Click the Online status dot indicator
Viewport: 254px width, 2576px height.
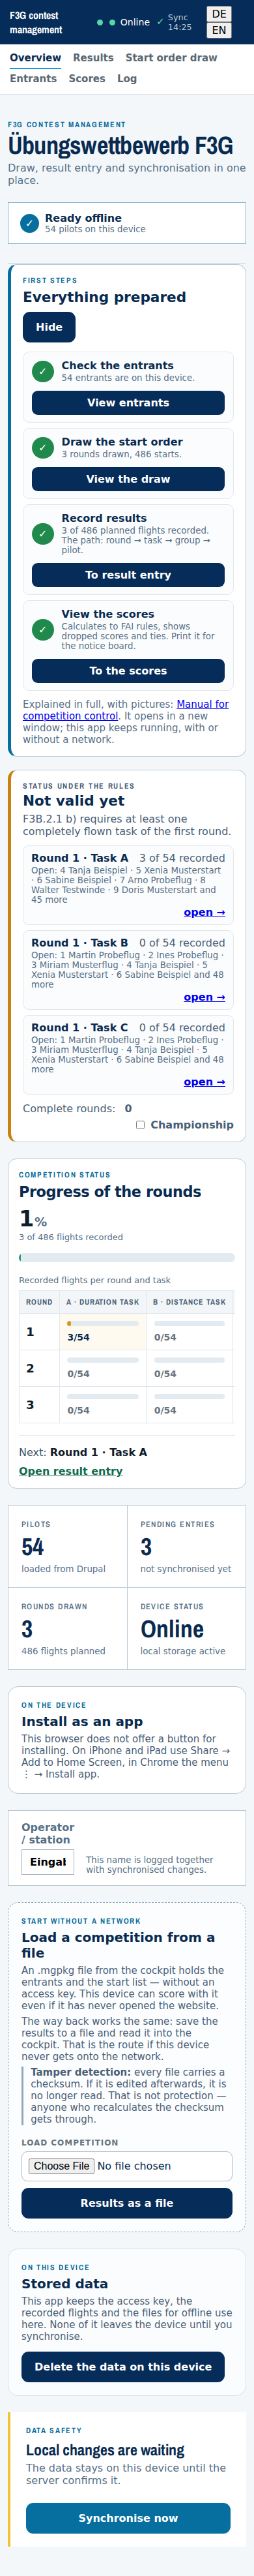coord(112,22)
